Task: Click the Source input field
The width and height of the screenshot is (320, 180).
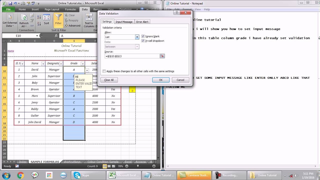Action: (x=132, y=56)
